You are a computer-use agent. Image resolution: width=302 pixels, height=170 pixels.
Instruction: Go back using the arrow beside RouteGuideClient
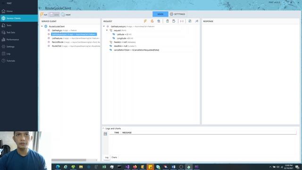[x=40, y=8]
